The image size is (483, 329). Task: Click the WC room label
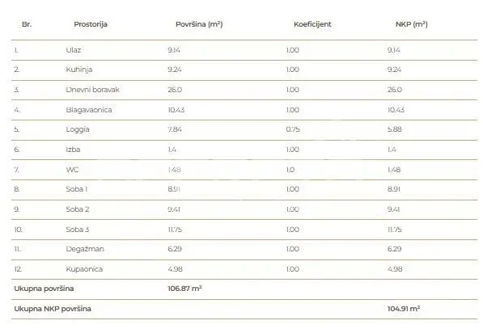(x=72, y=170)
